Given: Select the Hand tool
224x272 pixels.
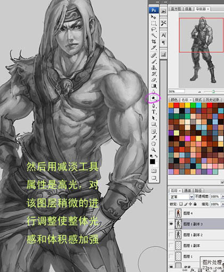Looking at the screenshot, I should pos(154,144).
